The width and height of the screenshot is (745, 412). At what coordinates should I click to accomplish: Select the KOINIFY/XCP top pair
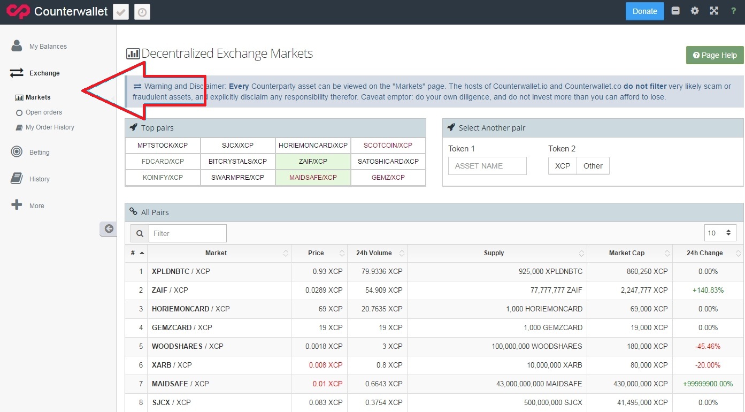pos(163,178)
